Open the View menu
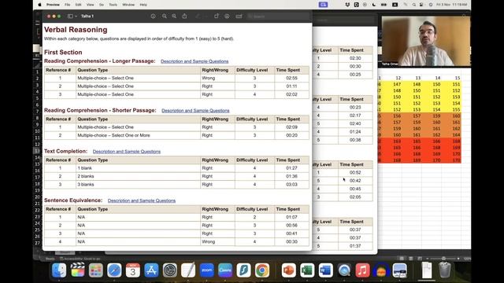504x283 pixels. coord(91,5)
